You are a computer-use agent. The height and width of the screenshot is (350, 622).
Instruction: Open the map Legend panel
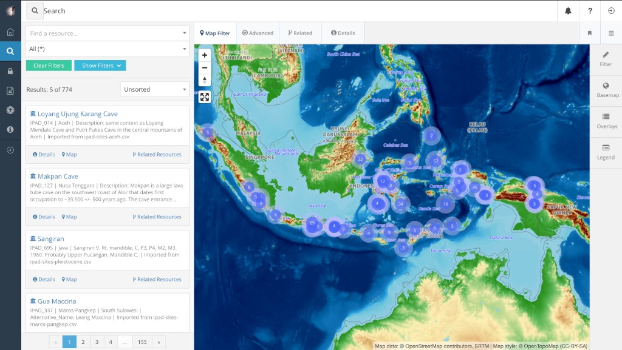606,152
